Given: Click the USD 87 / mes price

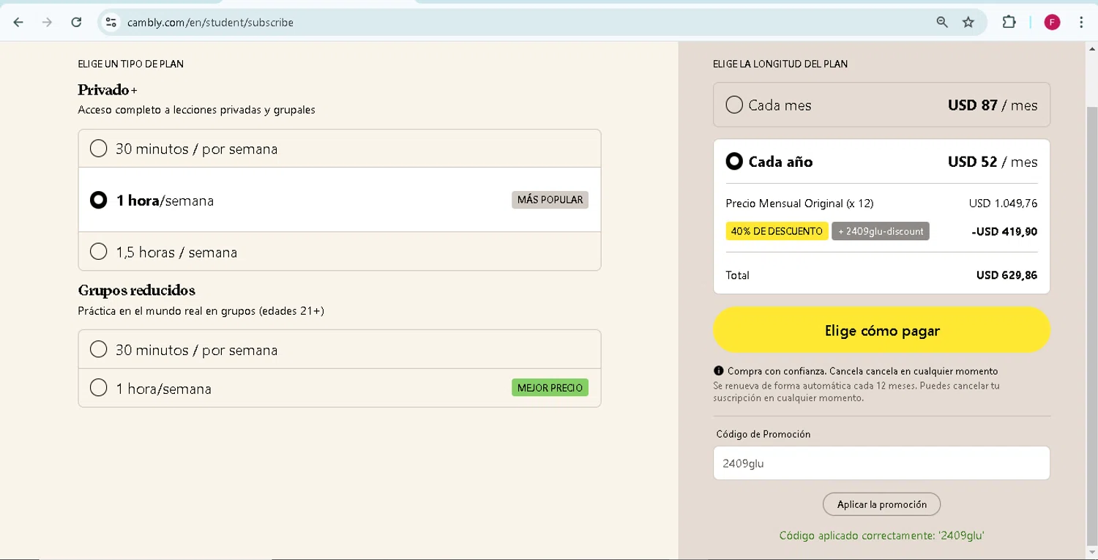Looking at the screenshot, I should [x=993, y=105].
